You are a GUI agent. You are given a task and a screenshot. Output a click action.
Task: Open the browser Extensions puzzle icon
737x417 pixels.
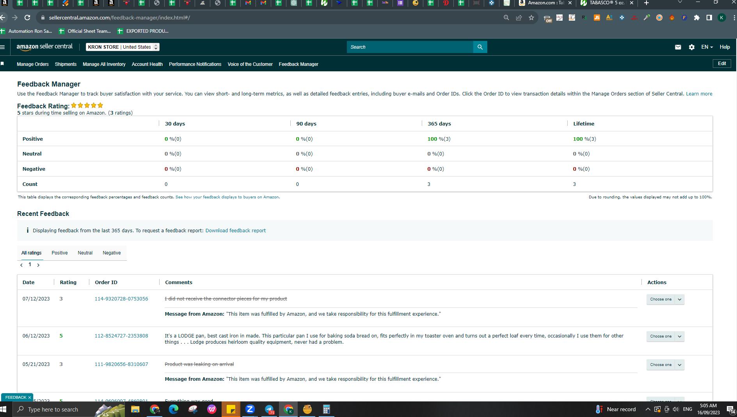tap(697, 18)
